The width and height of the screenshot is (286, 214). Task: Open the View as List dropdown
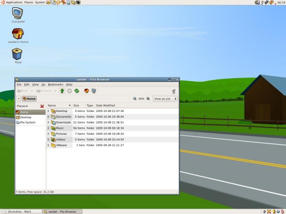pyautogui.click(x=165, y=99)
